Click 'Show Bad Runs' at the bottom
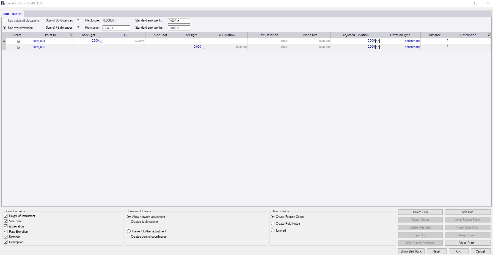Image resolution: width=493 pixels, height=255 pixels. pyautogui.click(x=411, y=251)
